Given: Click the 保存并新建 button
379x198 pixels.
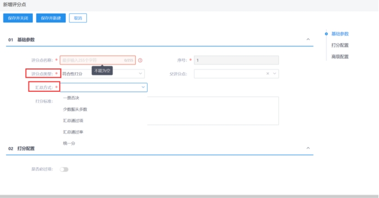Looking at the screenshot, I should pos(51,18).
